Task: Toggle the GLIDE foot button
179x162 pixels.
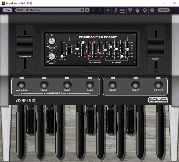Action: (113, 85)
